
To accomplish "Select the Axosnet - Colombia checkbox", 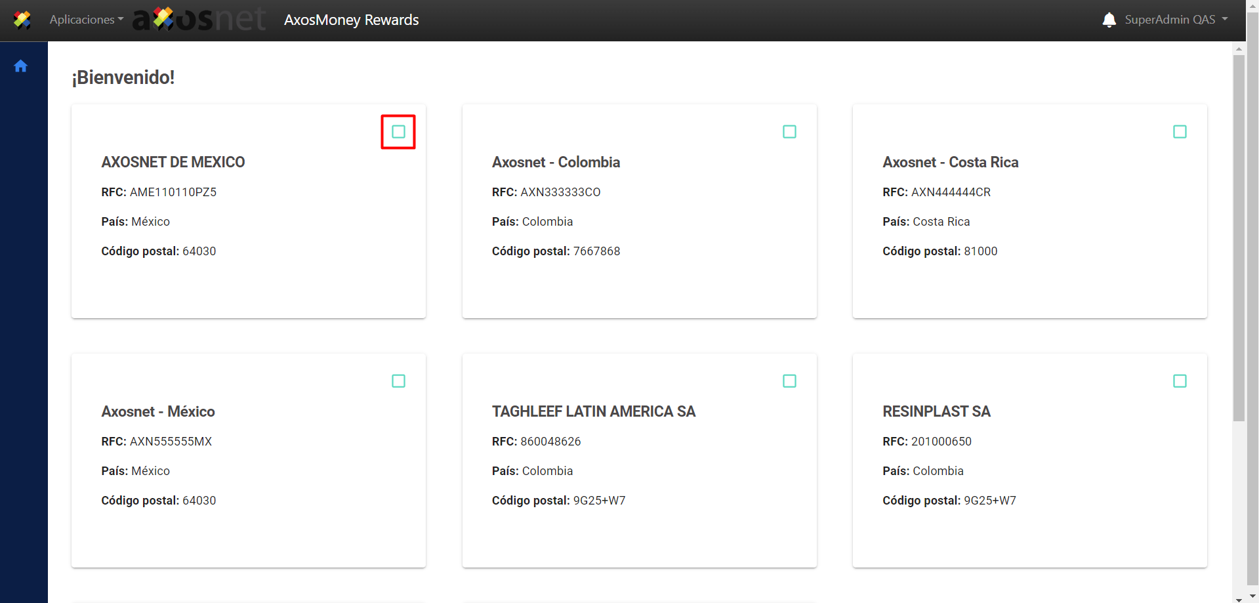I will click(x=789, y=132).
